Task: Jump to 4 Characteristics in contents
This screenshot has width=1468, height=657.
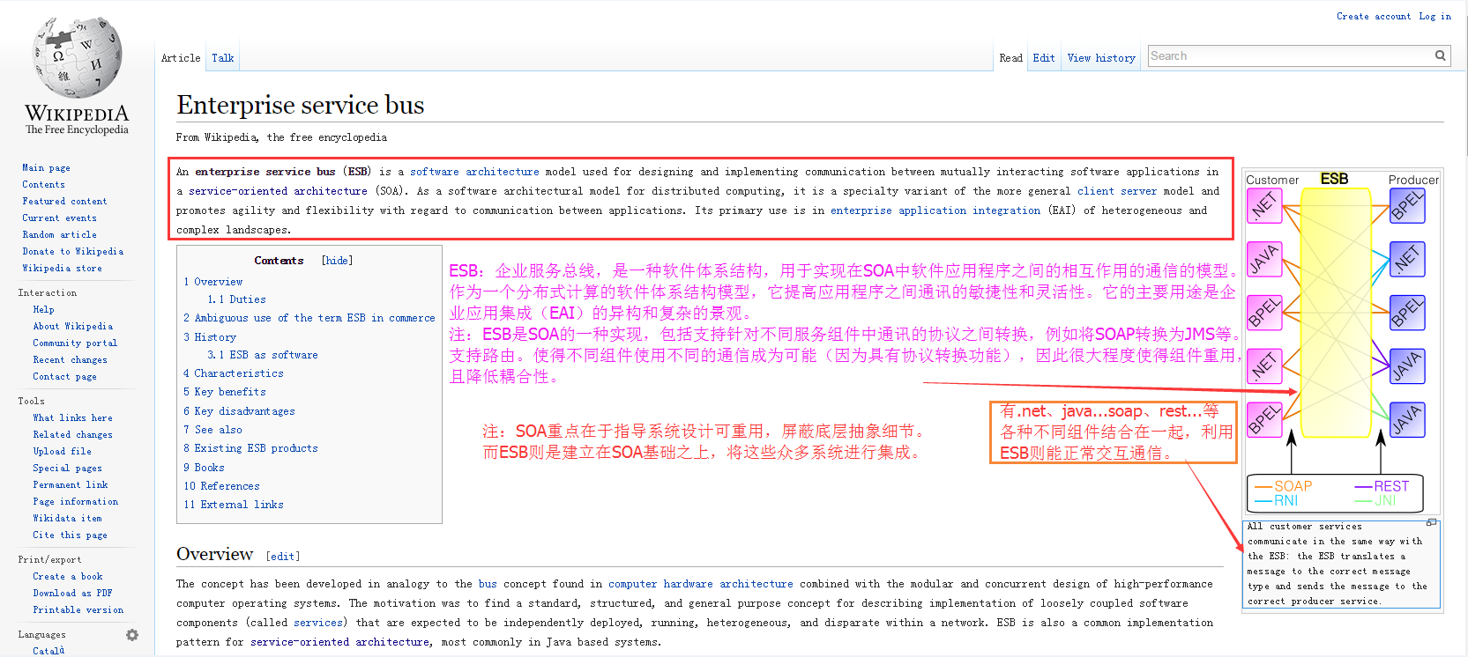Action: (x=234, y=373)
